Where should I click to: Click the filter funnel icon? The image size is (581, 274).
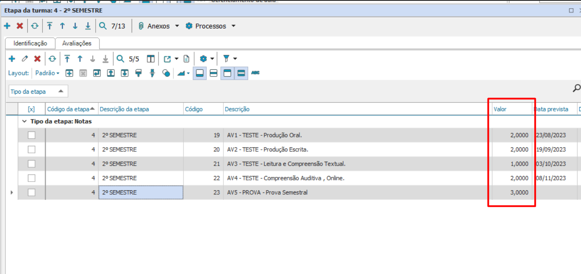(226, 59)
